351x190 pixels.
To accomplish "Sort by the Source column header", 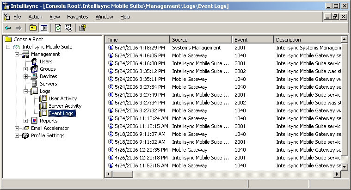I will coord(201,40).
